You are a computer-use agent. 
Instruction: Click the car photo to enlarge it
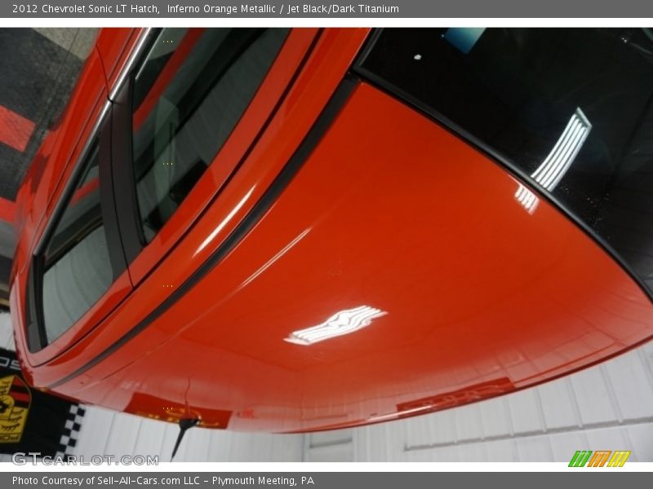[x=326, y=244]
